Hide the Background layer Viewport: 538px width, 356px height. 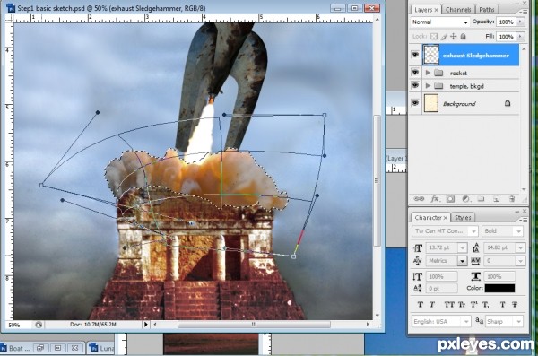coord(415,103)
